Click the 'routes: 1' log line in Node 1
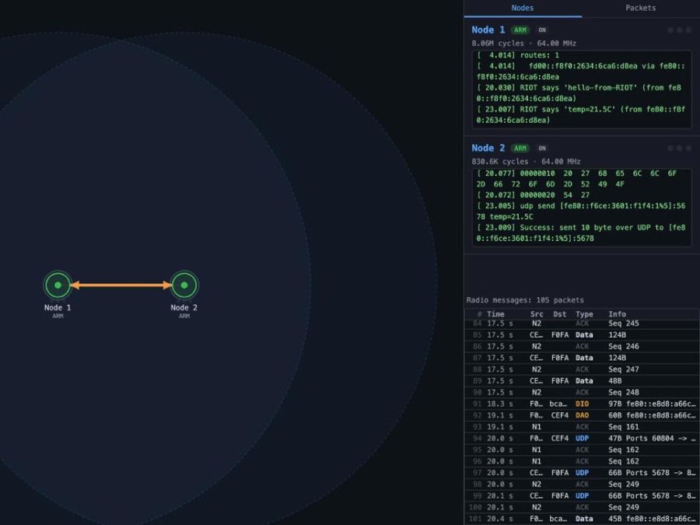The width and height of the screenshot is (700, 525). point(518,55)
